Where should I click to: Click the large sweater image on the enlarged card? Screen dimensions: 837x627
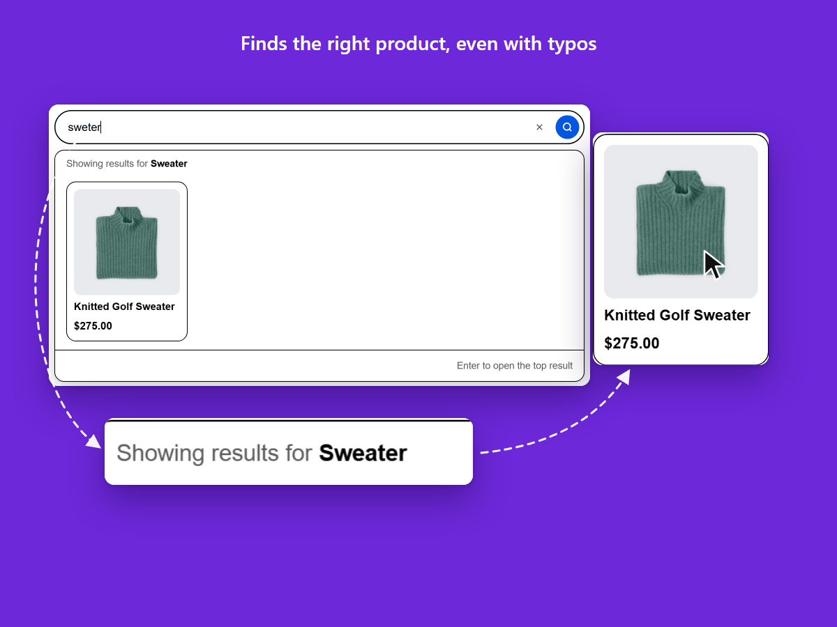tap(681, 222)
